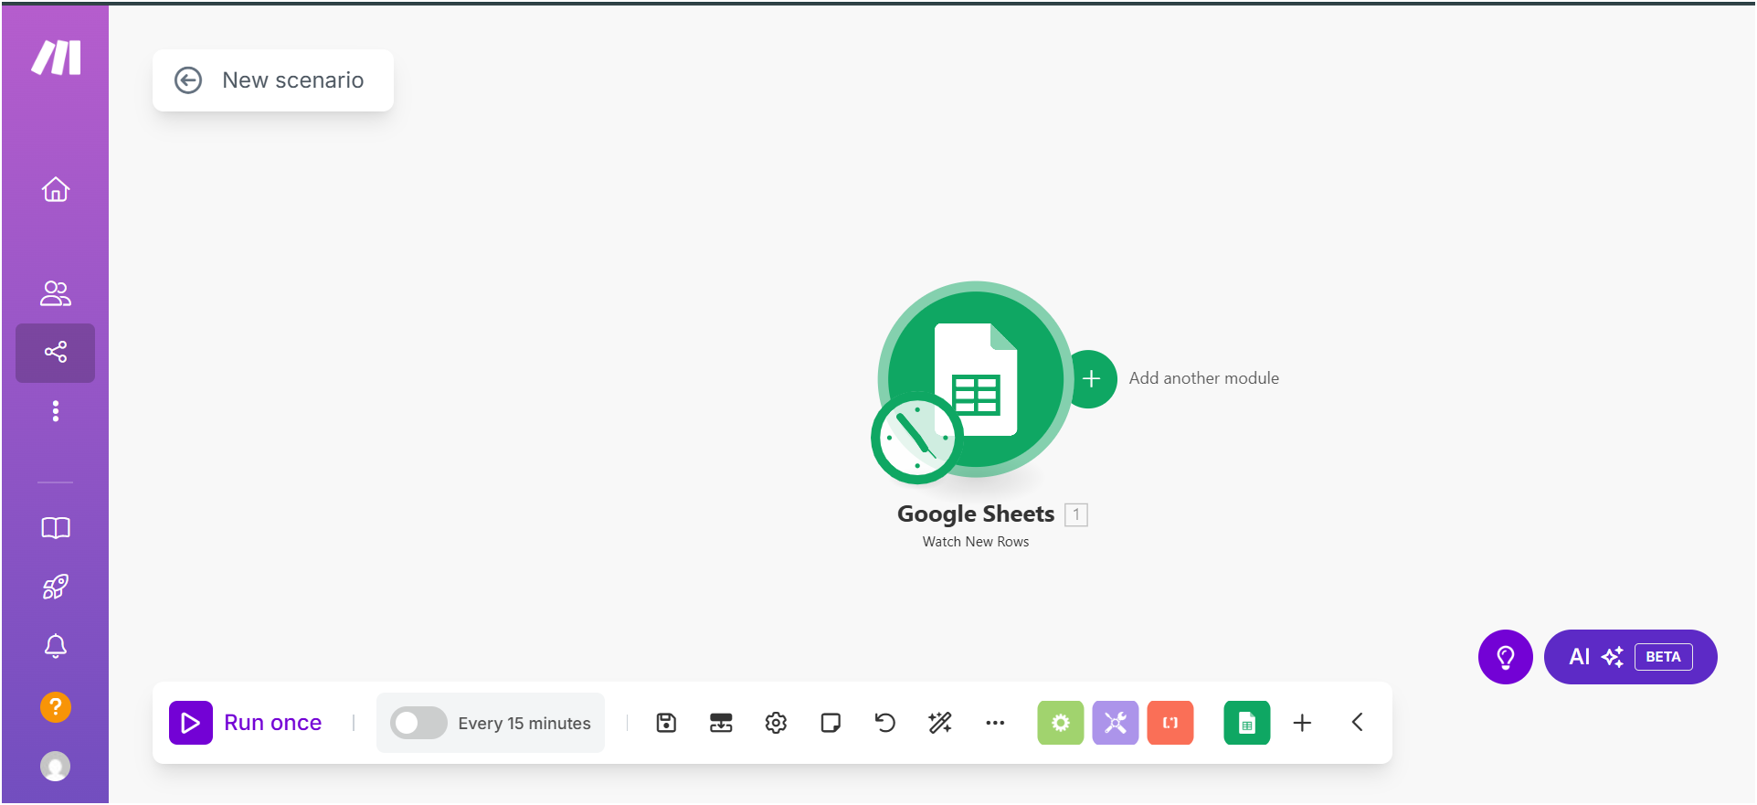Open the toolbar three-dot More menu
Image resolution: width=1757 pixels, height=805 pixels.
tap(995, 723)
